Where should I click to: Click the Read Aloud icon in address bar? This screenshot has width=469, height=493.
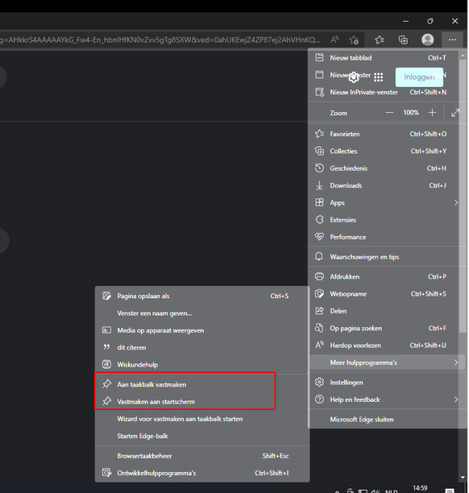pos(335,39)
